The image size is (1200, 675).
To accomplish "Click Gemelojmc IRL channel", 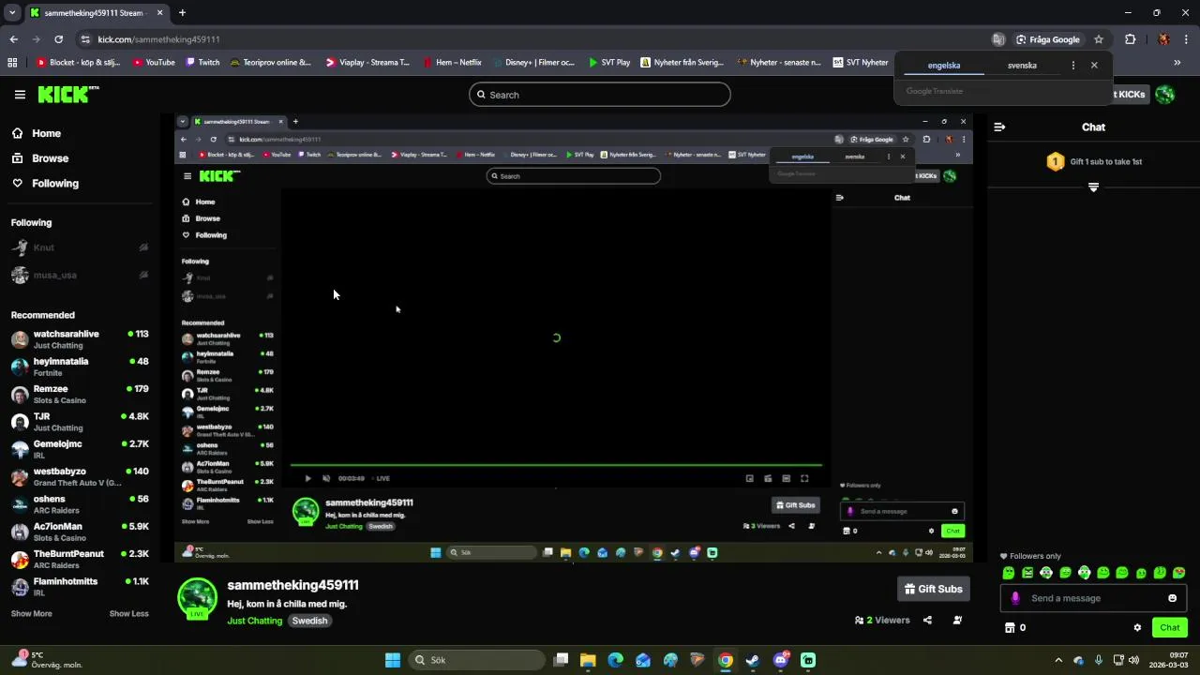I will [x=80, y=449].
